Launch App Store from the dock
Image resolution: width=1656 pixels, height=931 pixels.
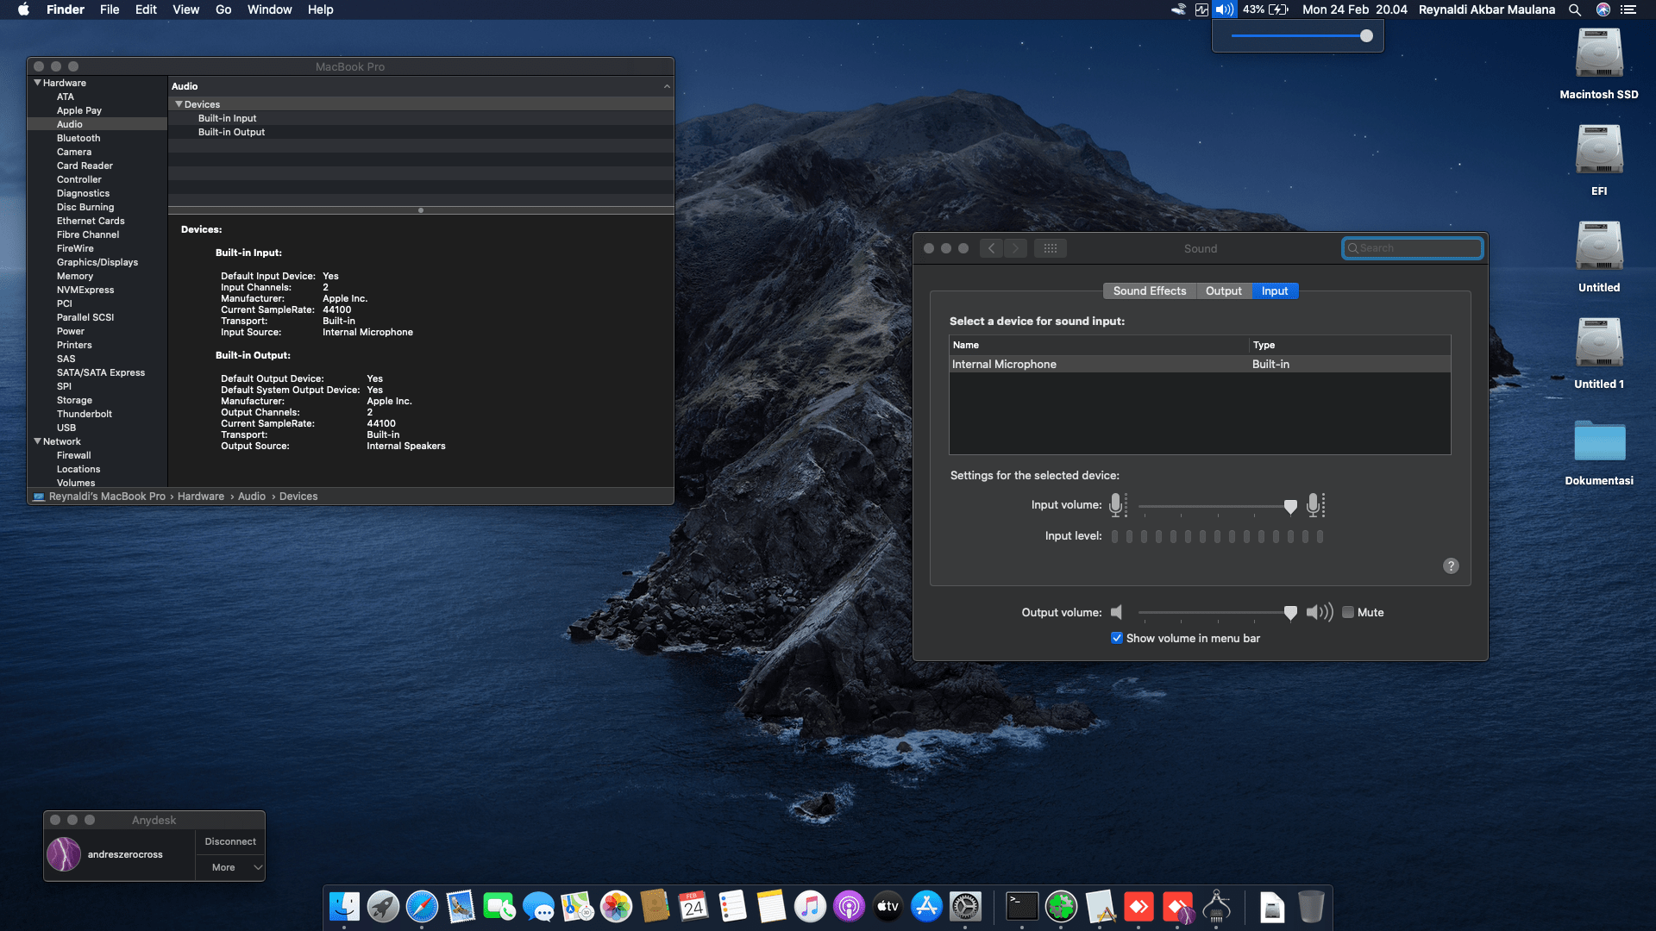[926, 907]
